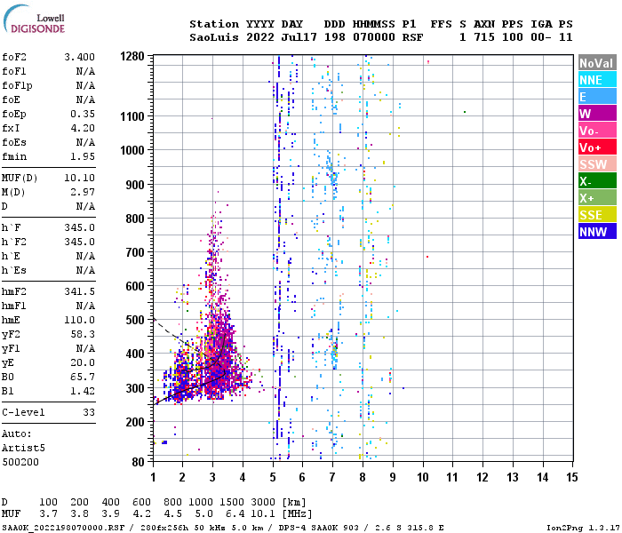The width and height of the screenshot is (622, 533).
Task: Click the Artist5 label
Action: click(23, 448)
